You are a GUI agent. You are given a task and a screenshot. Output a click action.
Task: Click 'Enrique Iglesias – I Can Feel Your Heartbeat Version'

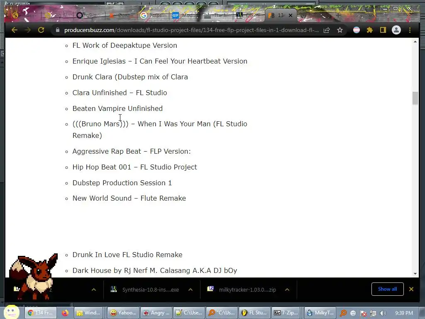pos(160,61)
